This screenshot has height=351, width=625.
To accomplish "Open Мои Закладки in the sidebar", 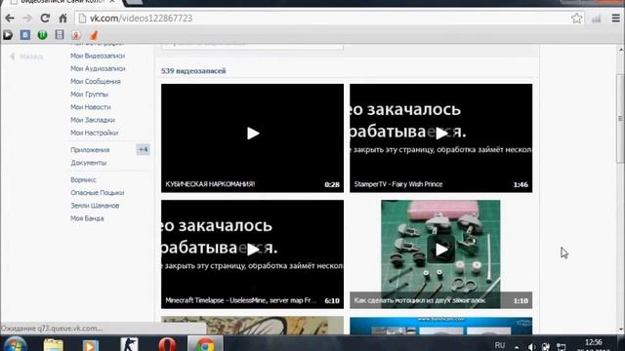I will tap(93, 120).
